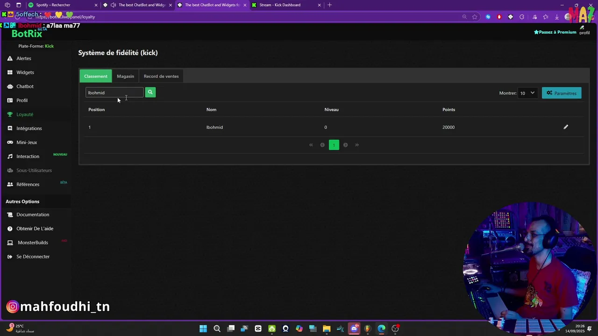Switch to Record de ventes tab

coord(161,76)
